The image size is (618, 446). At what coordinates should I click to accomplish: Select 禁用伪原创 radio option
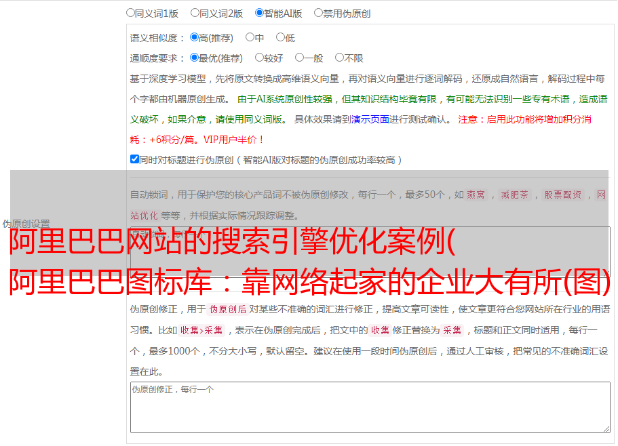(318, 13)
